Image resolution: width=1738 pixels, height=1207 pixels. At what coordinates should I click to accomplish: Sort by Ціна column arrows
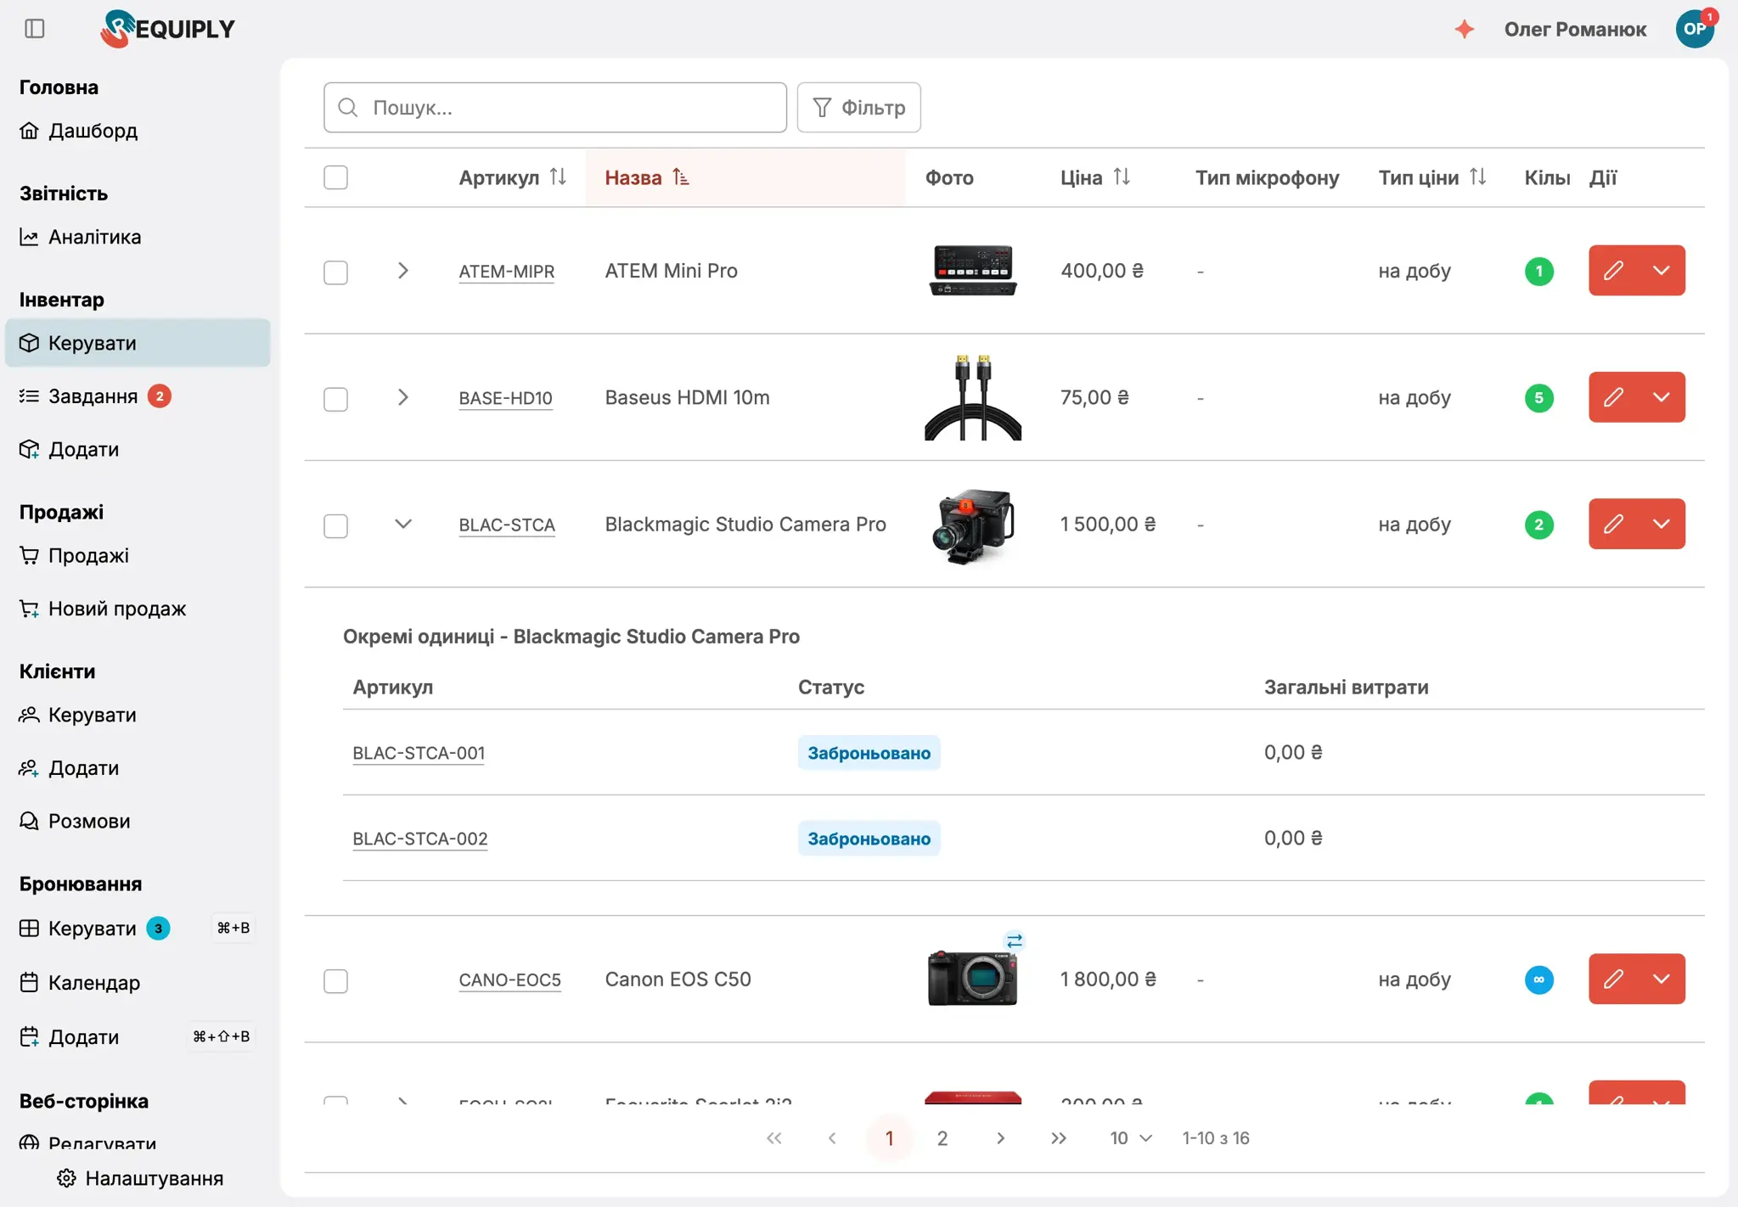pyautogui.click(x=1122, y=177)
